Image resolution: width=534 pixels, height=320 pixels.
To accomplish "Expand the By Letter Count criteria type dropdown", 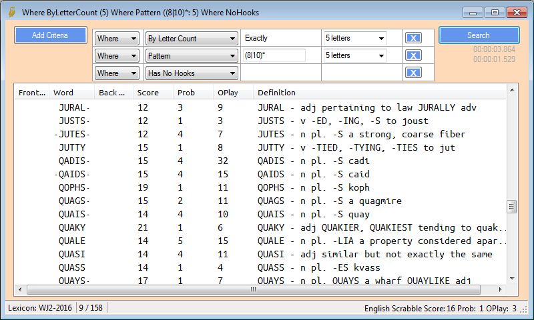I will click(192, 39).
